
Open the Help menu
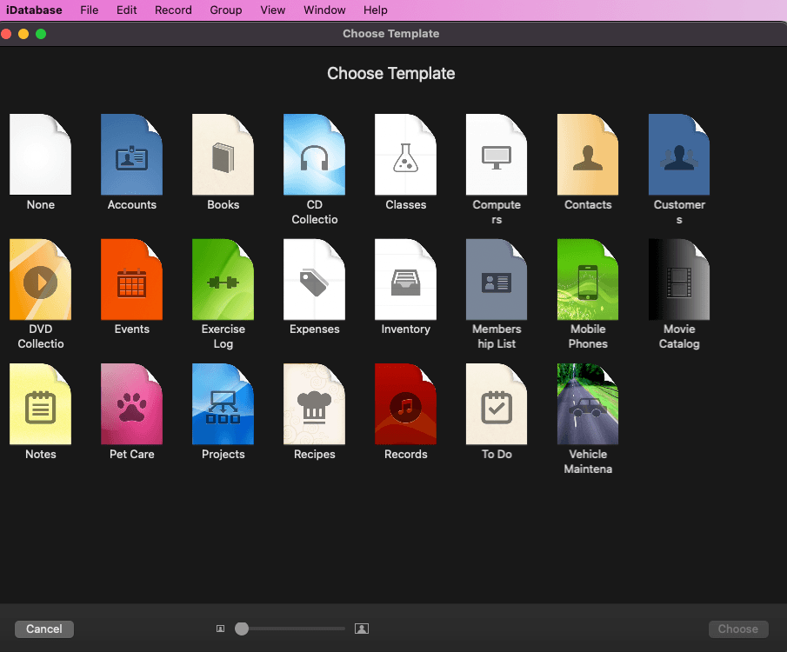click(x=376, y=10)
